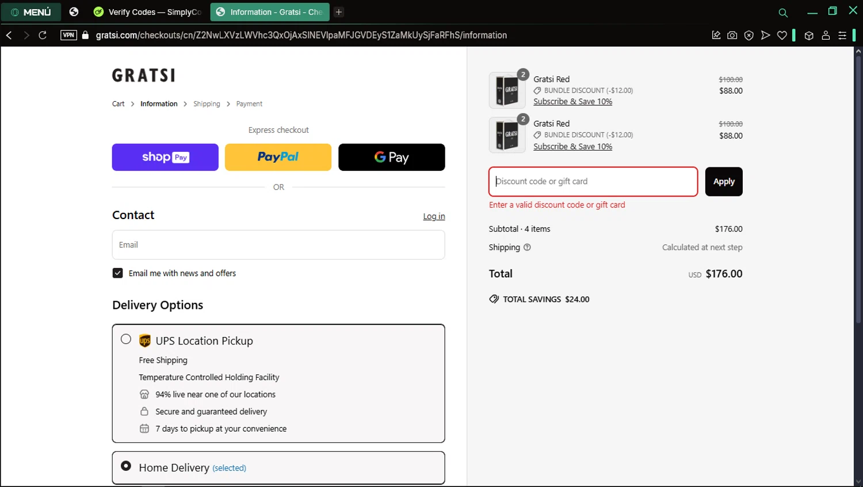
Task: Open the pinned globe tab
Action: pos(74,12)
